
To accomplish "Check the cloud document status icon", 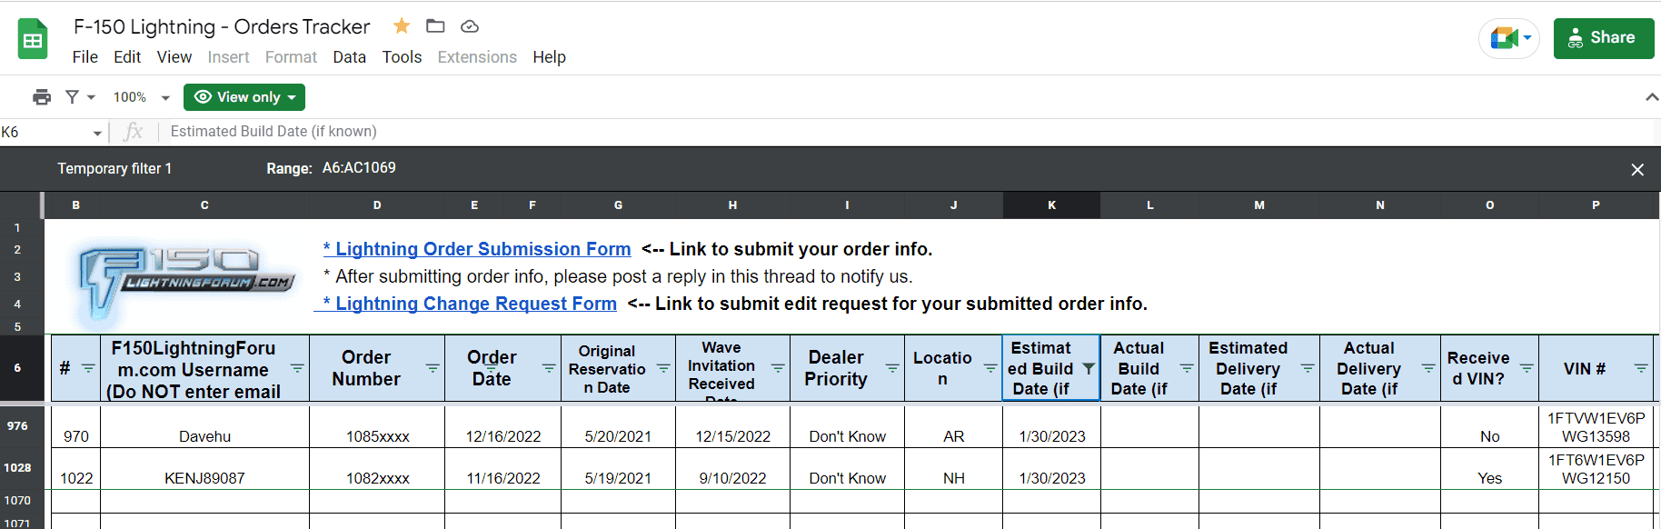I will (x=469, y=26).
